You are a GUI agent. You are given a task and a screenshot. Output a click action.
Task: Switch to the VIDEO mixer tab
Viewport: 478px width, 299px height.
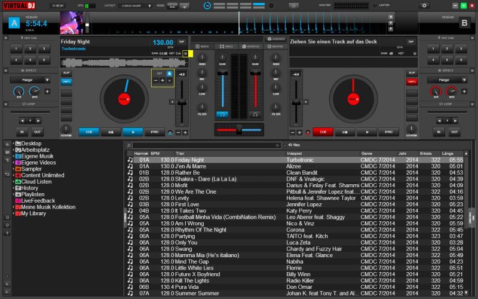(x=226, y=46)
